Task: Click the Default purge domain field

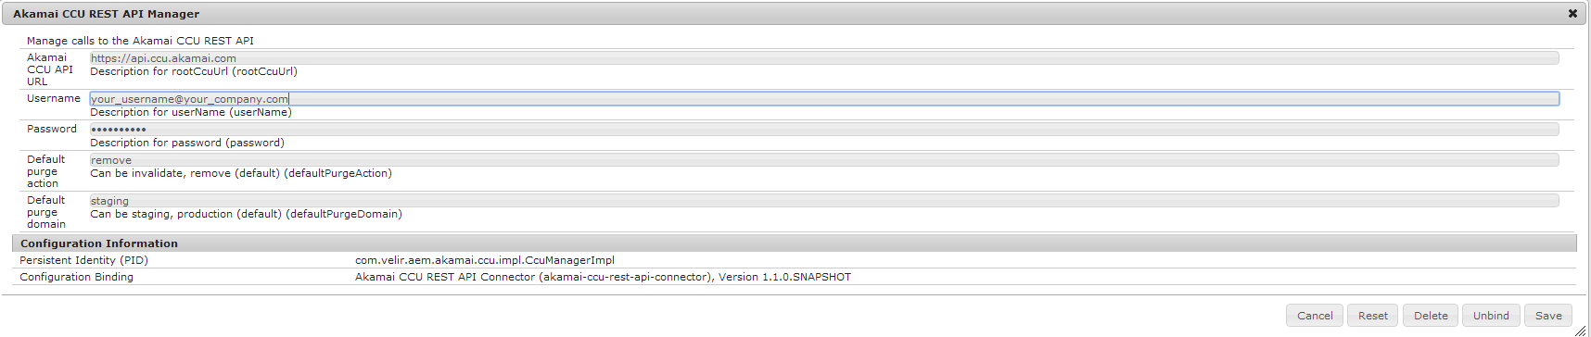Action: point(824,201)
